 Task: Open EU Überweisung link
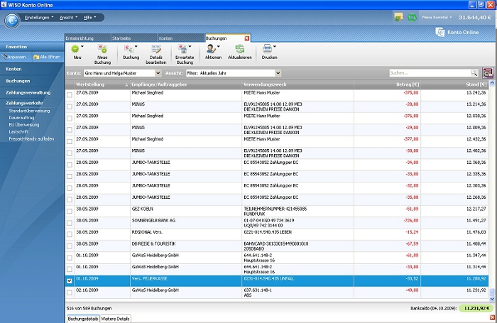click(24, 125)
